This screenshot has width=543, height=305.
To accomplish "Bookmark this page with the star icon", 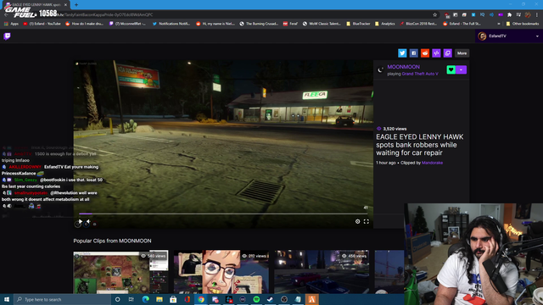I will pyautogui.click(x=435, y=14).
